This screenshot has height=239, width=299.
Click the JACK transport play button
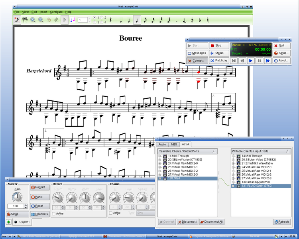(250, 61)
